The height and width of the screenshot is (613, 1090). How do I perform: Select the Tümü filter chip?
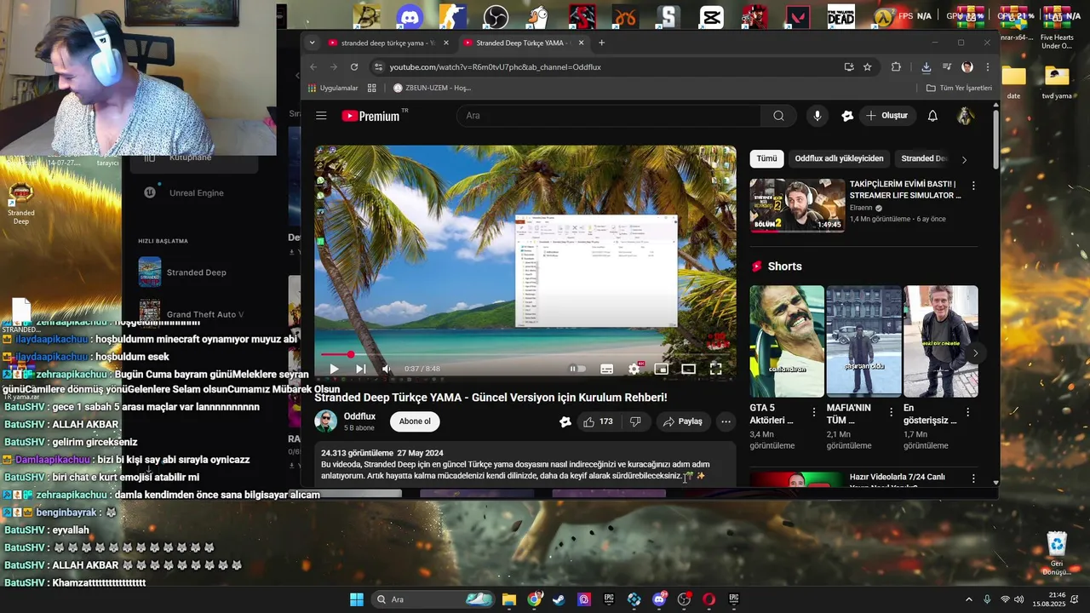click(766, 158)
